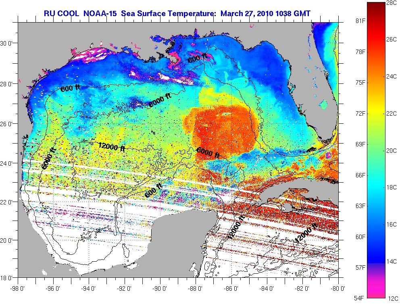Click the 600 ft contour label near the Mississippi Delta
Image resolution: width=400 pixels, height=304 pixels.
tap(197, 58)
